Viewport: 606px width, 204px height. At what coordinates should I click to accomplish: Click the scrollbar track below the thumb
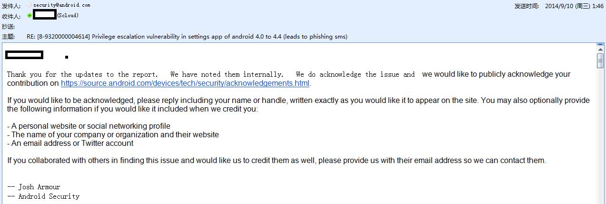point(600,143)
